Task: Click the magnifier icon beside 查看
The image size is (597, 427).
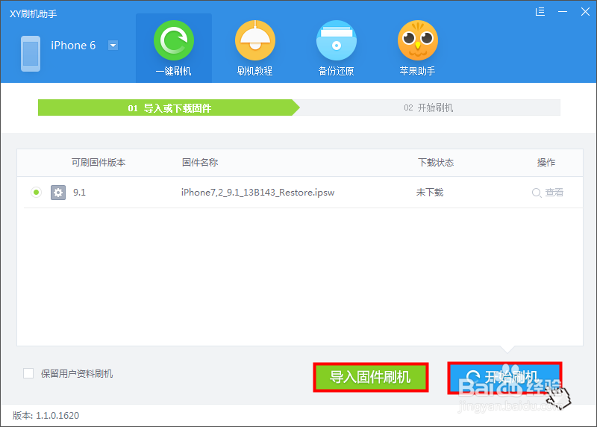Action: point(537,193)
